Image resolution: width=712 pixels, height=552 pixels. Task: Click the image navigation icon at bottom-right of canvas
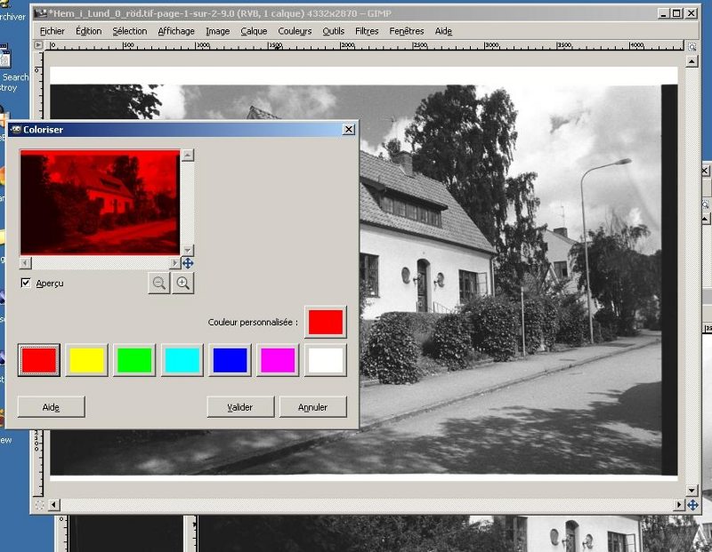point(692,505)
